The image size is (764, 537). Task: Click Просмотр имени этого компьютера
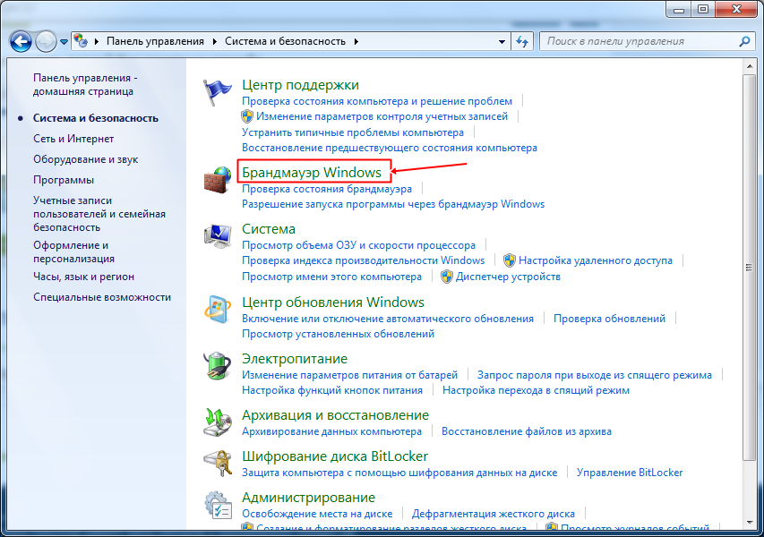pyautogui.click(x=331, y=277)
